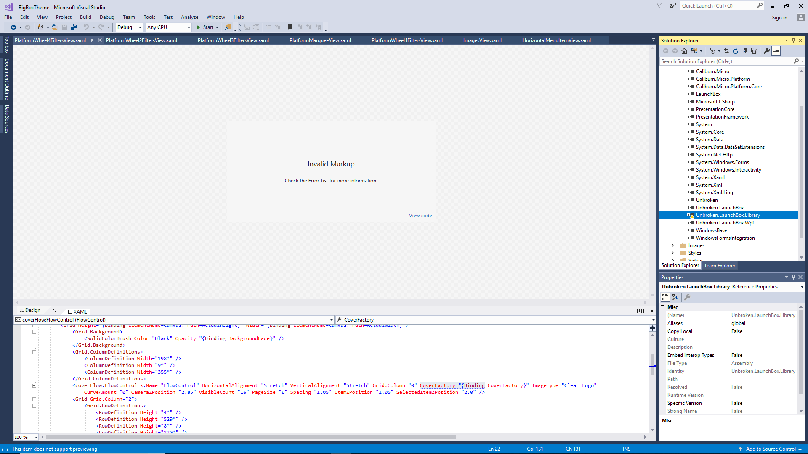Click Add to Source Control
Screen dimensions: 808x454
(771, 449)
